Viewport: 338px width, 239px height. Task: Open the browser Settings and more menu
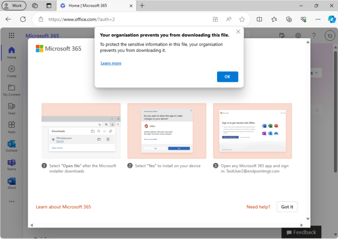(318, 19)
